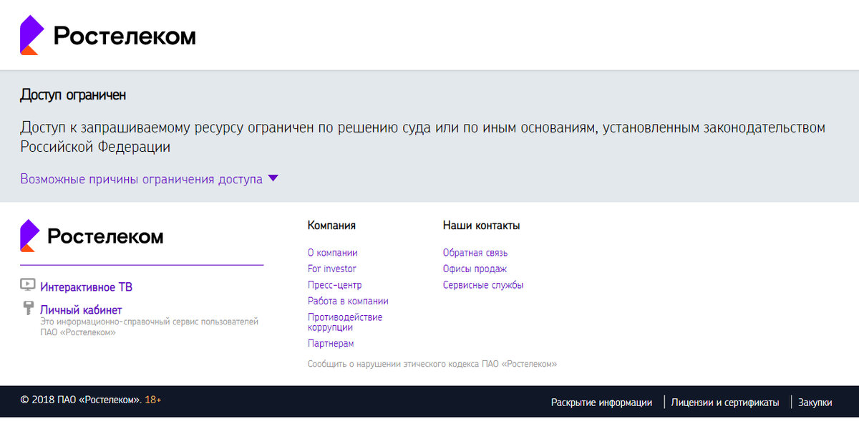Click the Наши контакты column heading
Image resolution: width=859 pixels, height=424 pixels.
point(482,226)
